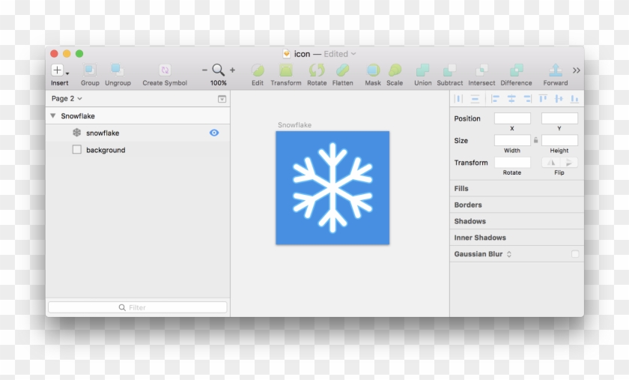Click the layer Filter search field
629x380 pixels.
pos(138,307)
